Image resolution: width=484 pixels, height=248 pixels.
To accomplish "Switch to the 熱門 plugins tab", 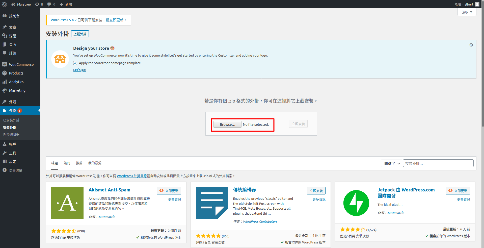I will point(67,163).
